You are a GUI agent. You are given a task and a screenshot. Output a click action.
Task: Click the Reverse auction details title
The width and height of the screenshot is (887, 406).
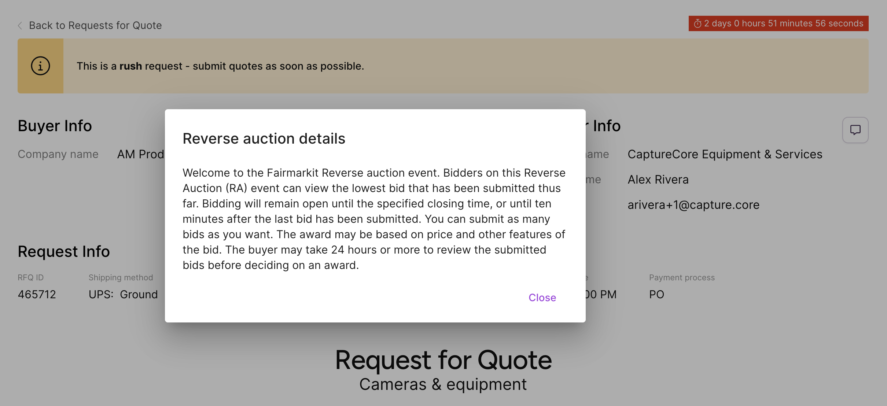(264, 139)
